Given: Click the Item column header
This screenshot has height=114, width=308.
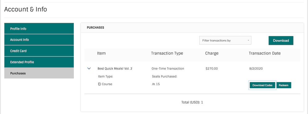Looking at the screenshot, I should point(101,53).
